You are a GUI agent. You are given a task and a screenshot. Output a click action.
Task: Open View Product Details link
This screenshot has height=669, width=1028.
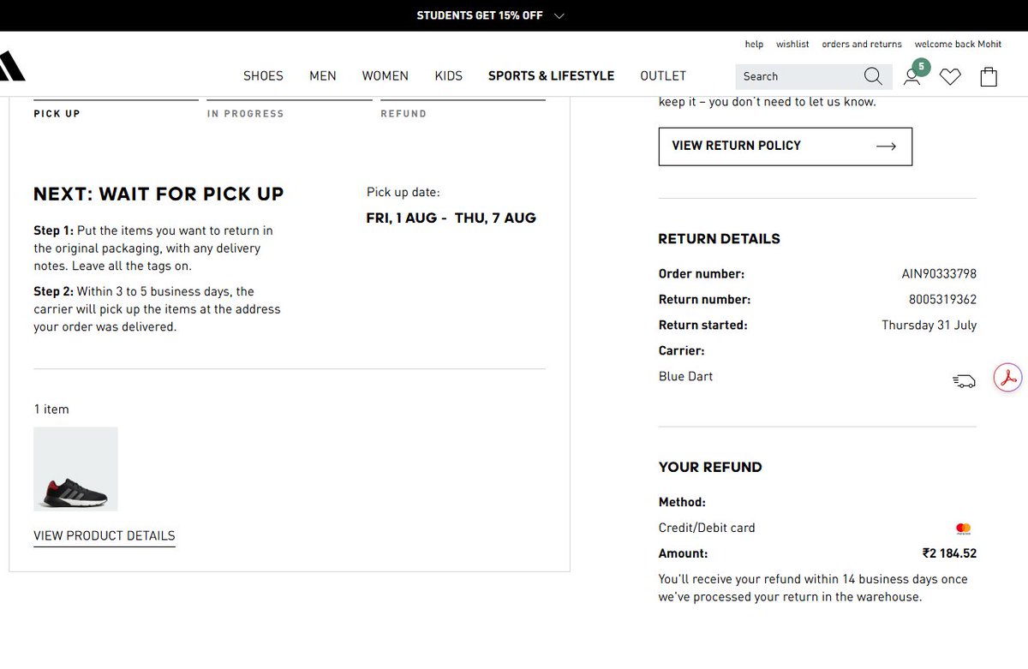pyautogui.click(x=105, y=536)
